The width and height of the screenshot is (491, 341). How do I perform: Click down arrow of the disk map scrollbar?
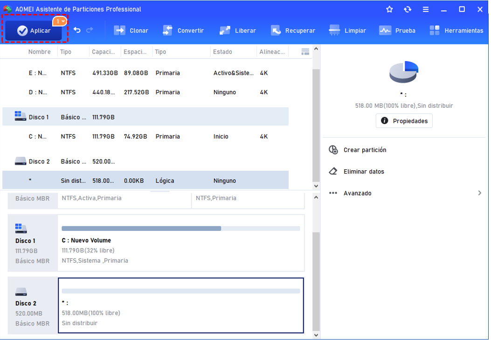pos(316,335)
